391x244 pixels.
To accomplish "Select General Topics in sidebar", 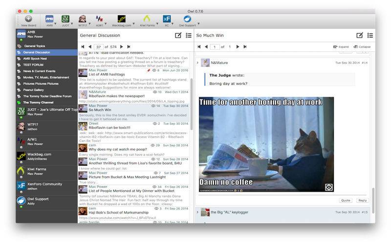I will pos(46,46).
